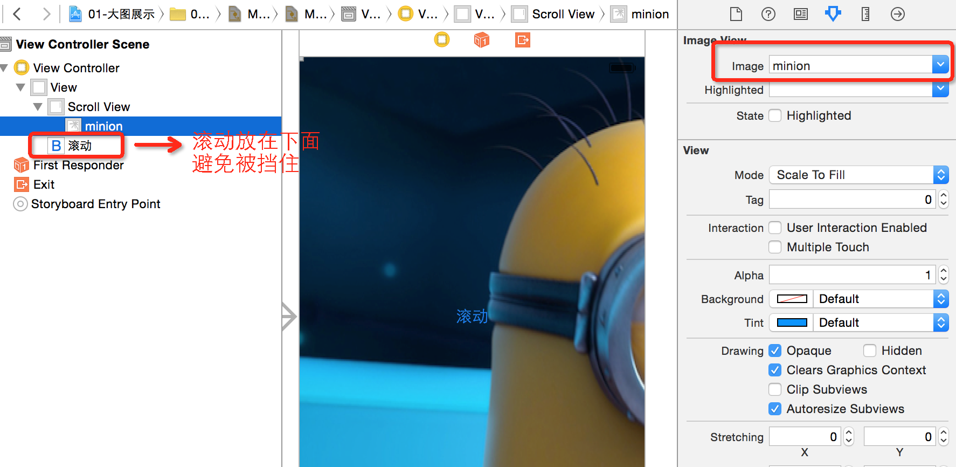Select the minion image view row
Screen dimensions: 956x467
click(141, 126)
